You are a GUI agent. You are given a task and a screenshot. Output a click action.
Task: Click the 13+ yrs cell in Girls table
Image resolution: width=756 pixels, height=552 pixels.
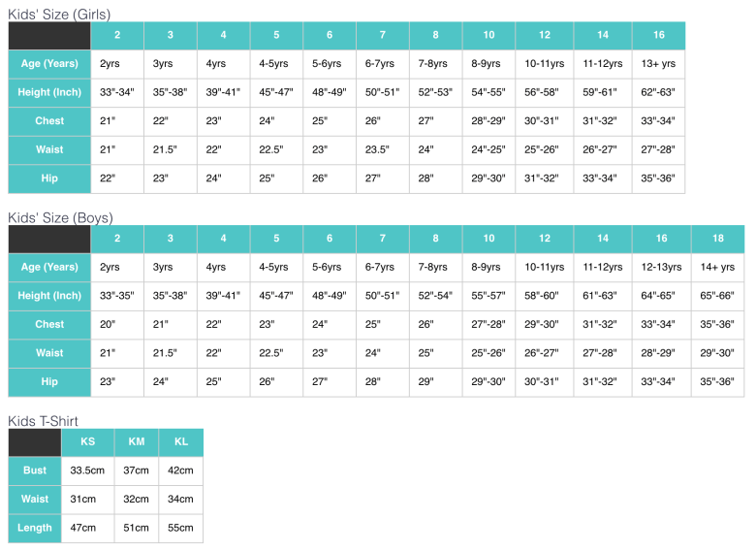tap(659, 64)
